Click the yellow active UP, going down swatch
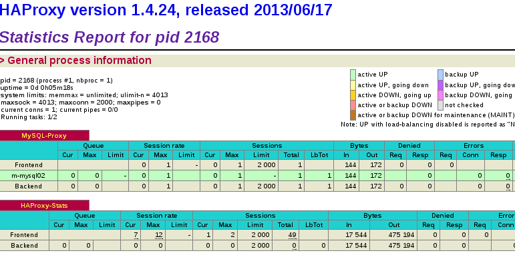The height and width of the screenshot is (271, 515). 353,85
